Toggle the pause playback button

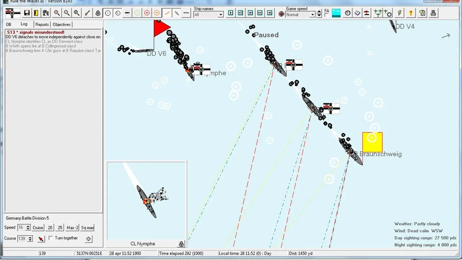(270, 13)
